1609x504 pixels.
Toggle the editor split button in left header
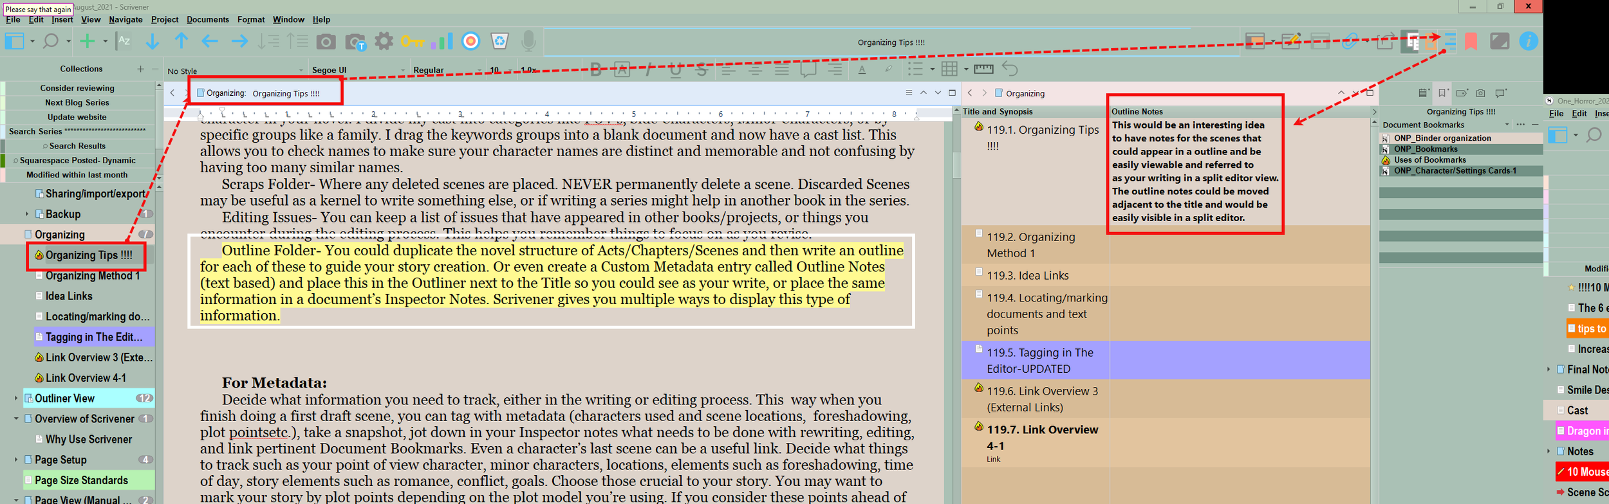click(x=952, y=93)
